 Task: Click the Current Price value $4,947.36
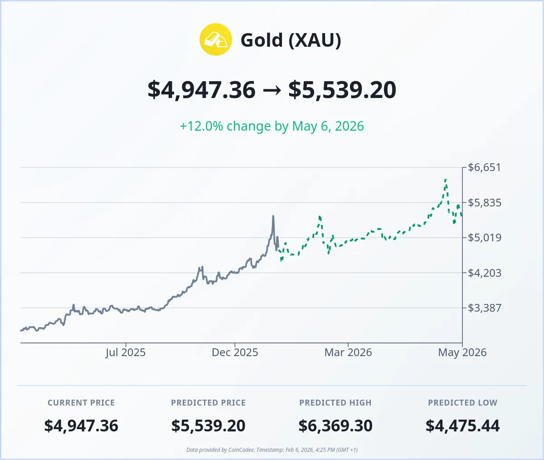tap(81, 426)
